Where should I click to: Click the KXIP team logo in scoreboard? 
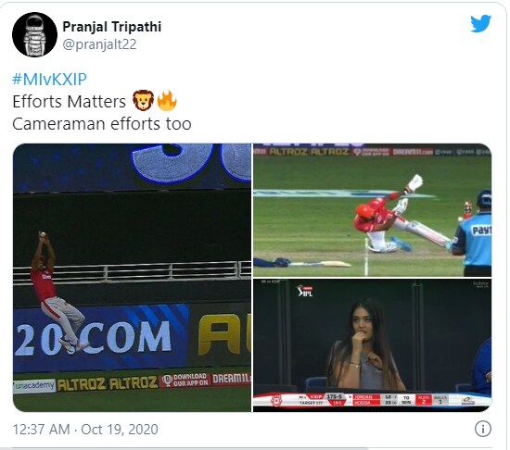pyautogui.click(x=276, y=400)
